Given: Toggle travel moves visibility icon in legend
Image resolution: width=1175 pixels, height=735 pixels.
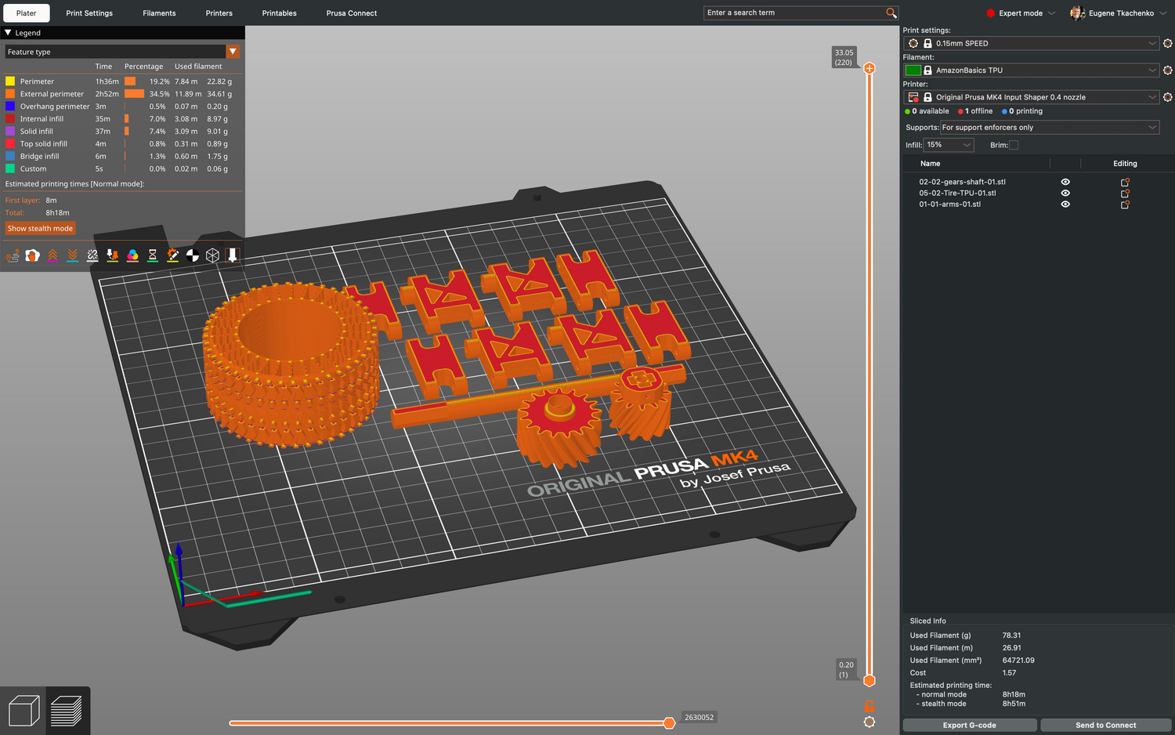Looking at the screenshot, I should pyautogui.click(x=13, y=255).
